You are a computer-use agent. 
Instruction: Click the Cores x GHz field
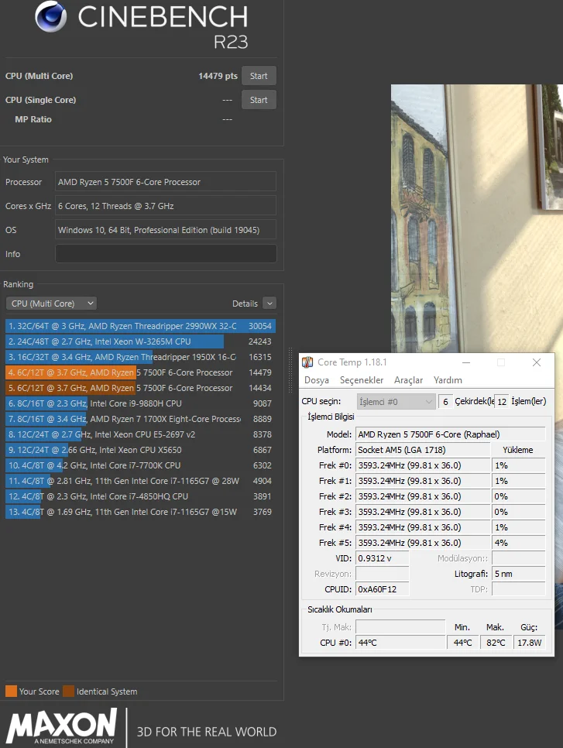[x=166, y=206]
